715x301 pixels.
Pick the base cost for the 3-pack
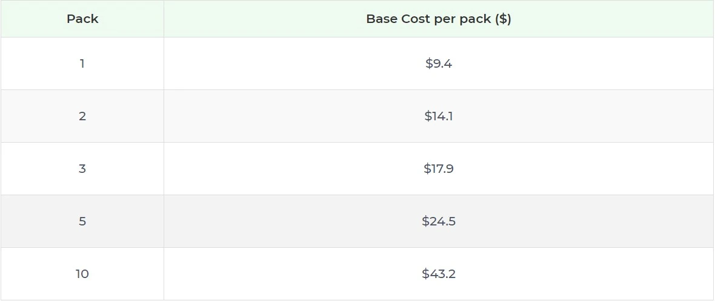pyautogui.click(x=438, y=169)
